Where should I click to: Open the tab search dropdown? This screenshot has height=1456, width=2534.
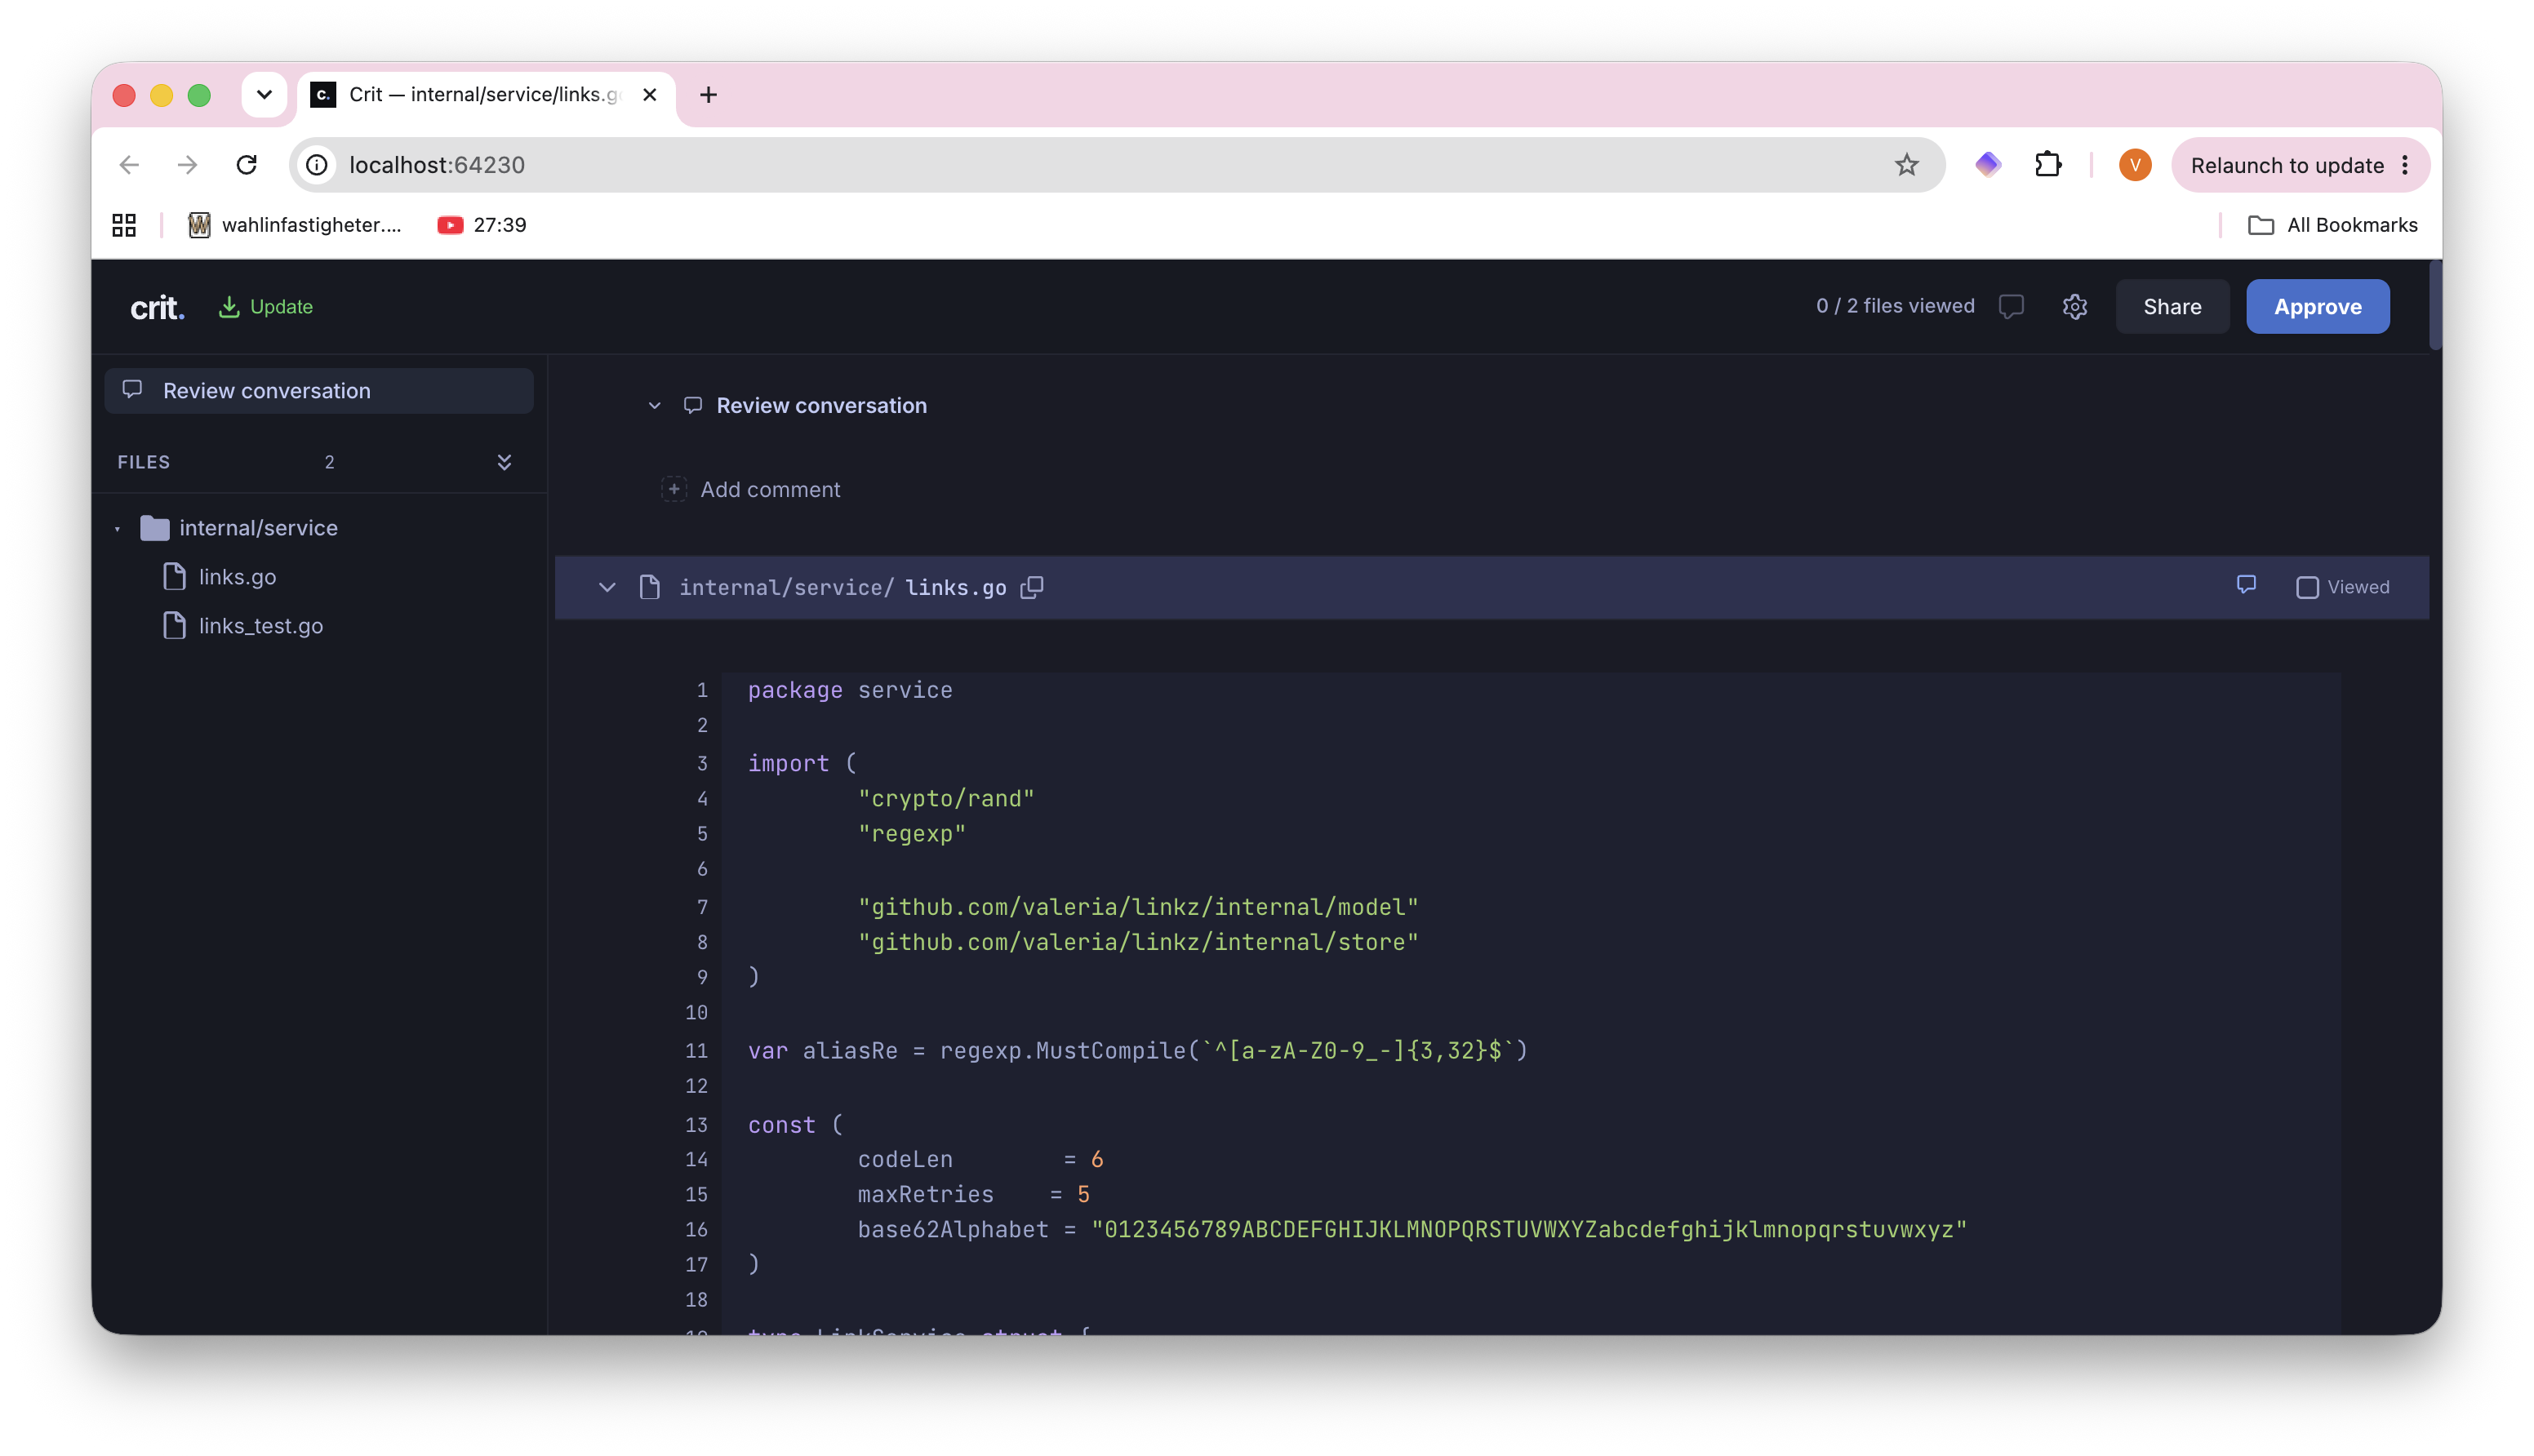(x=264, y=94)
